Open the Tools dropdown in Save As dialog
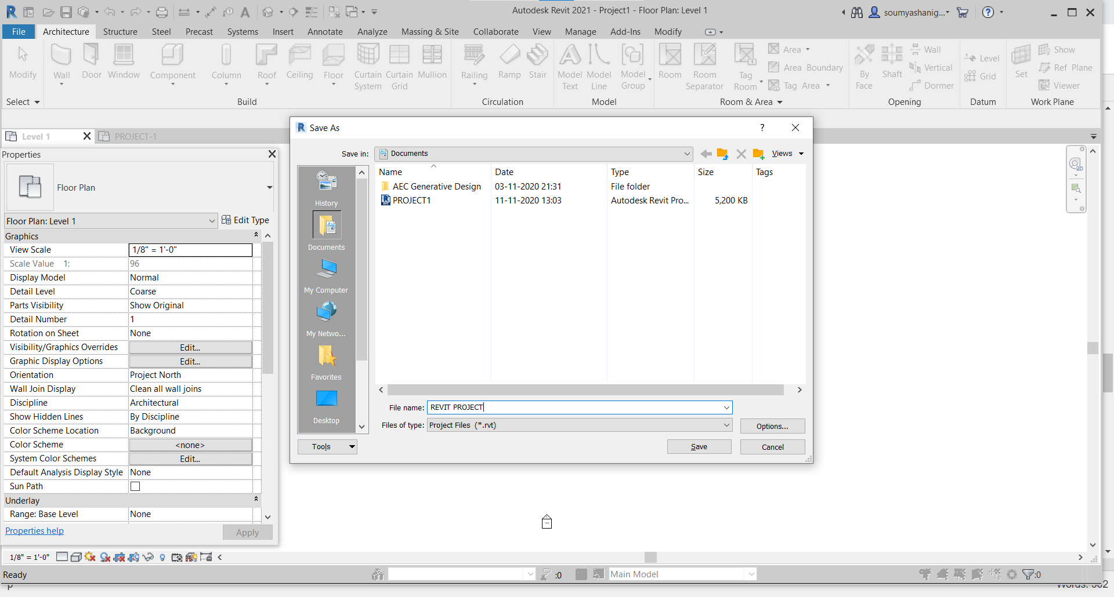 click(x=327, y=446)
